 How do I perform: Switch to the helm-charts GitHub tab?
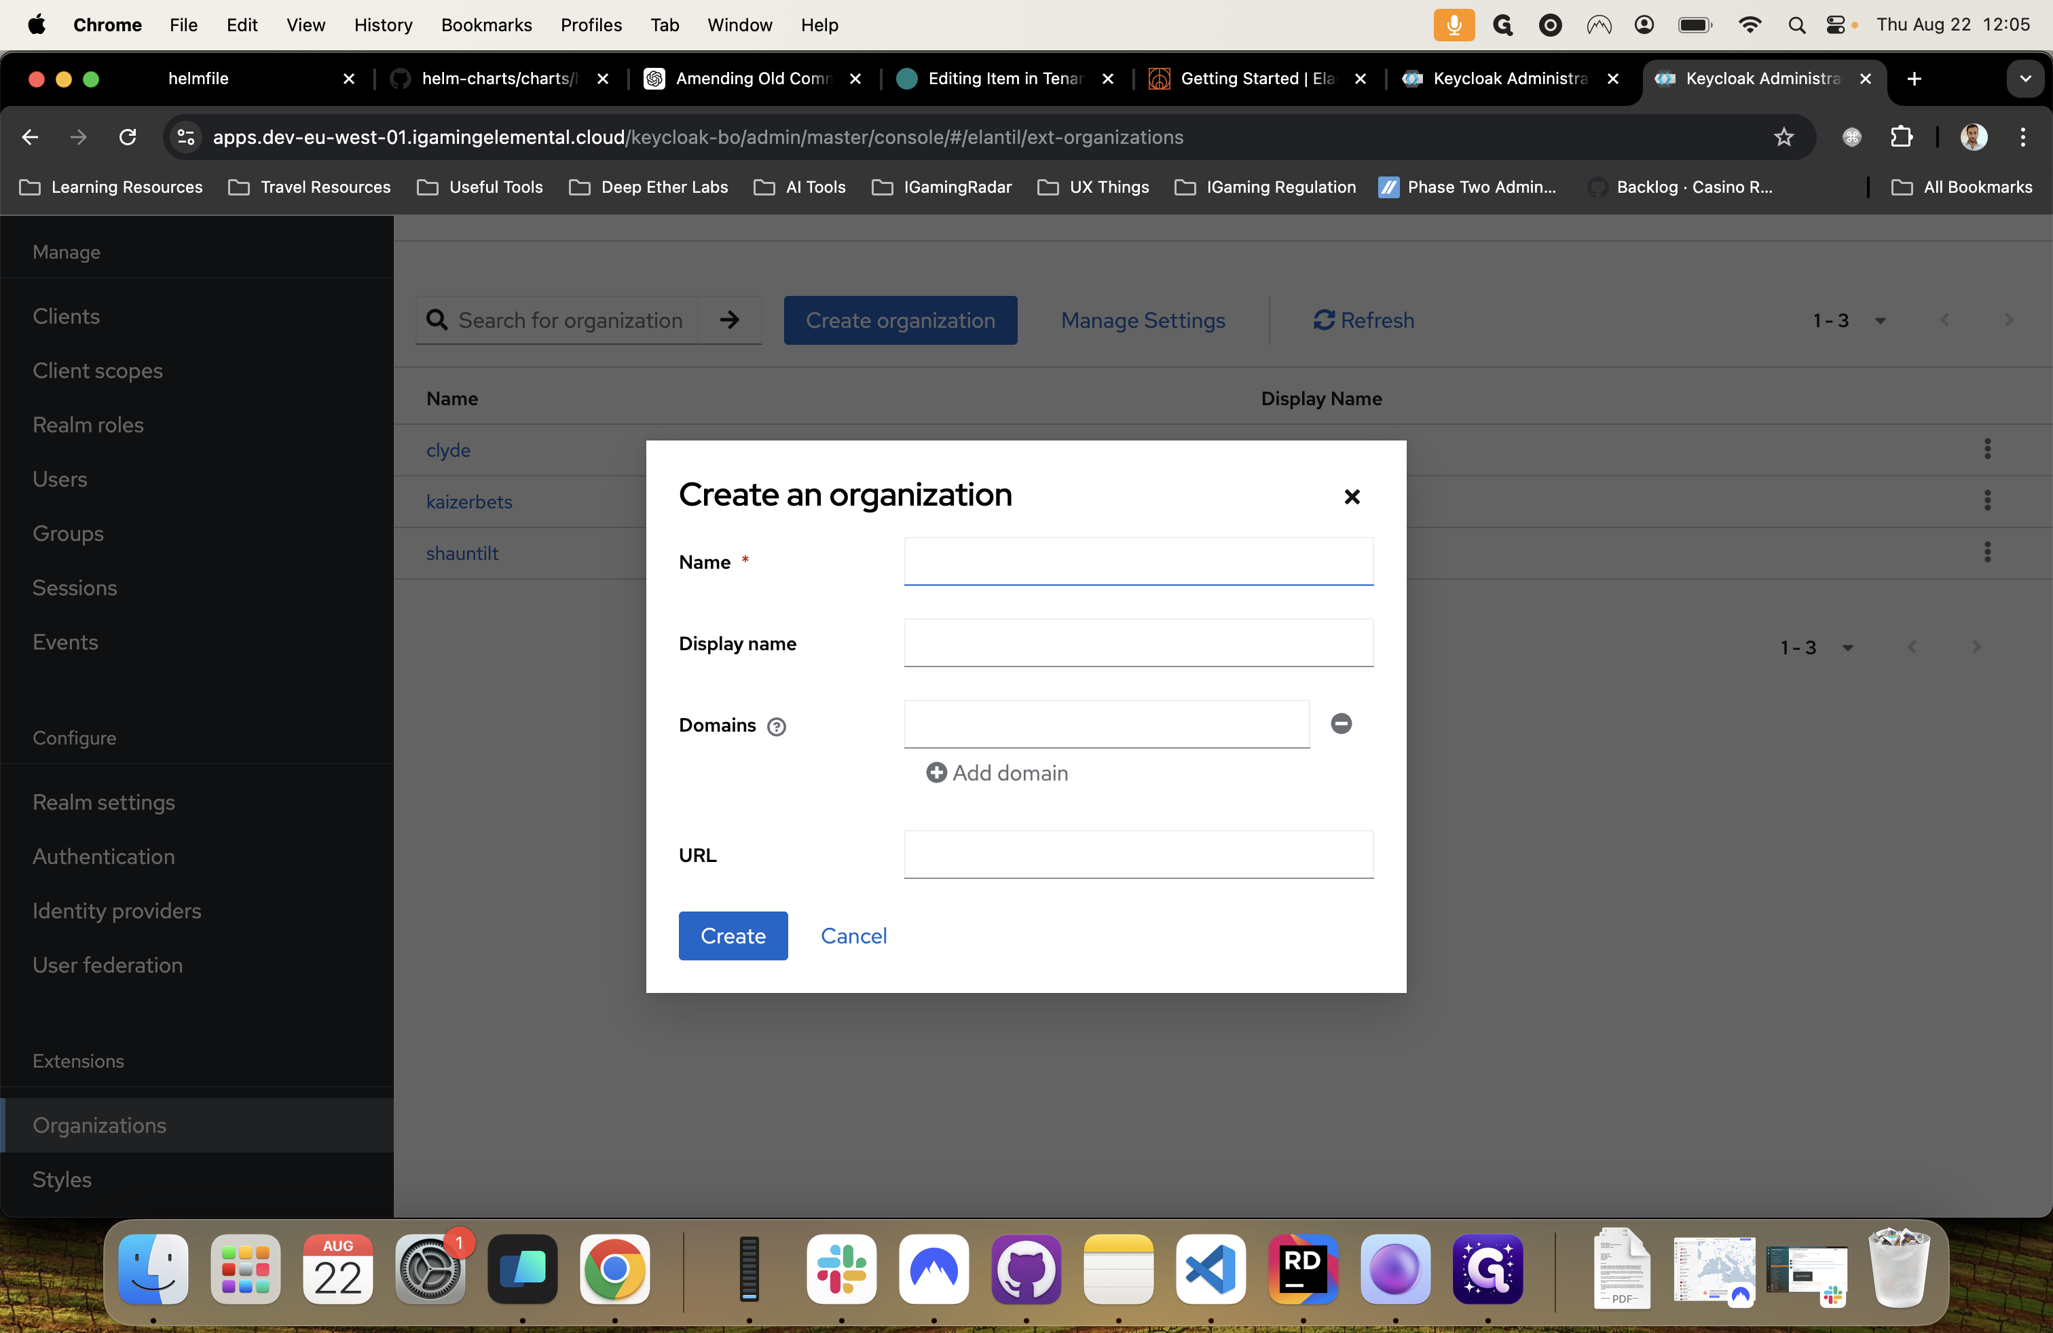[x=496, y=79]
